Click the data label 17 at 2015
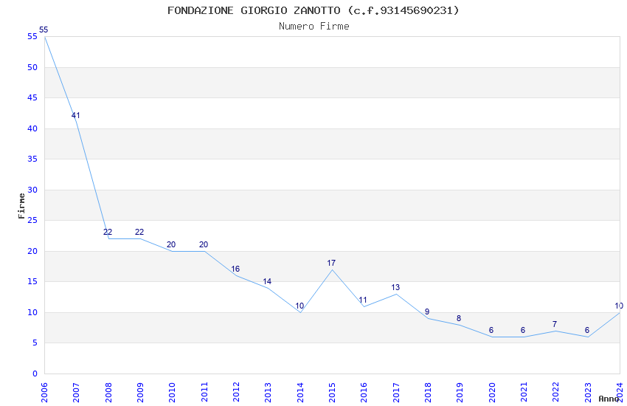Screen dimensions: 627x406 pyautogui.click(x=331, y=263)
